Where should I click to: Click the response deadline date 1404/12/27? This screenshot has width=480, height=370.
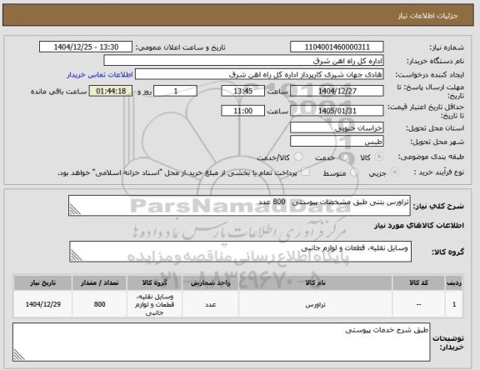tap(337, 91)
